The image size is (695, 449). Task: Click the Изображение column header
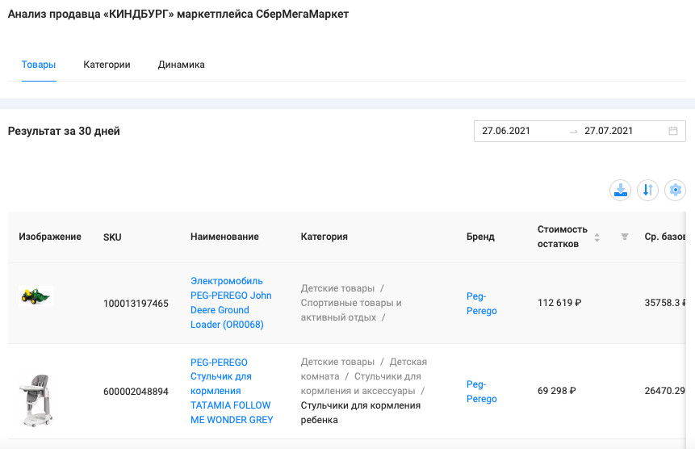click(50, 237)
